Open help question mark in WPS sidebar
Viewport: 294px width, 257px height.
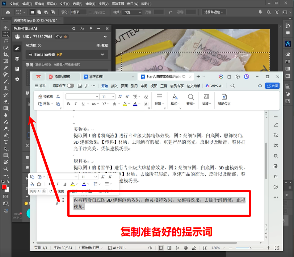pos(276,187)
